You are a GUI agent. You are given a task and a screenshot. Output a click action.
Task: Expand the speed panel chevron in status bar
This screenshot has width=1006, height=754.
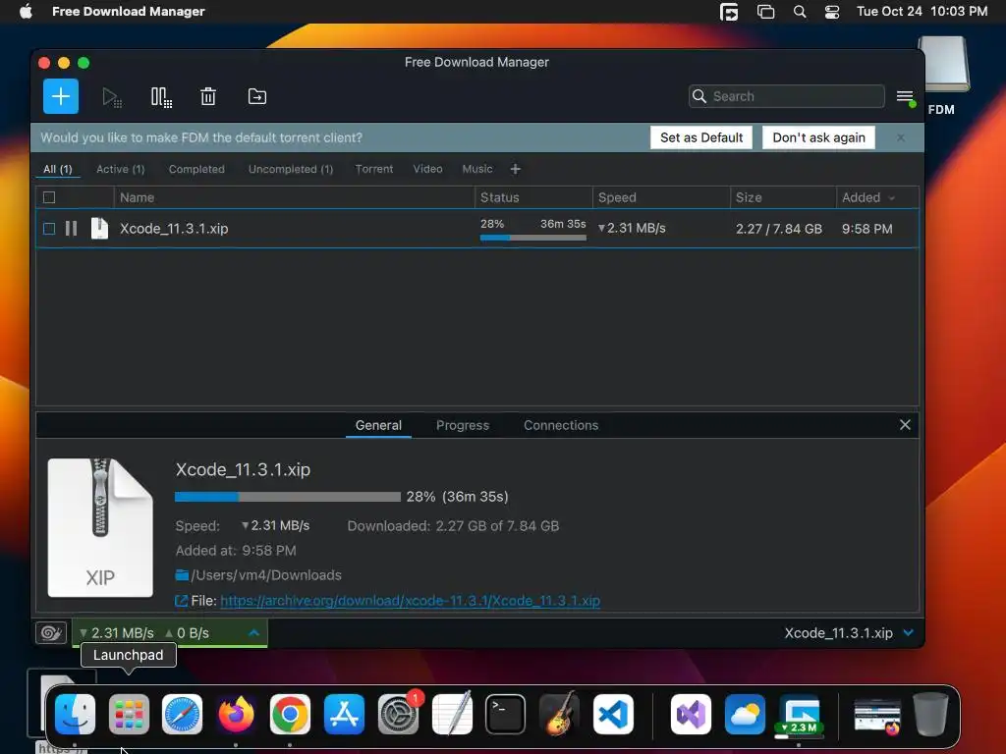[x=254, y=633]
